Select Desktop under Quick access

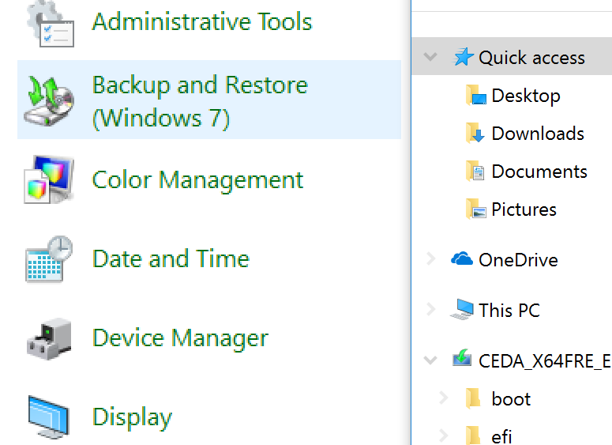pyautogui.click(x=526, y=96)
